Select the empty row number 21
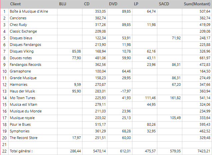The width and height of the screenshot is (212, 155). (4, 144)
